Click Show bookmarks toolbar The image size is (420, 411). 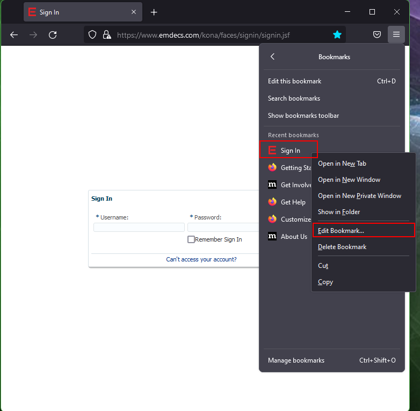click(x=331, y=115)
